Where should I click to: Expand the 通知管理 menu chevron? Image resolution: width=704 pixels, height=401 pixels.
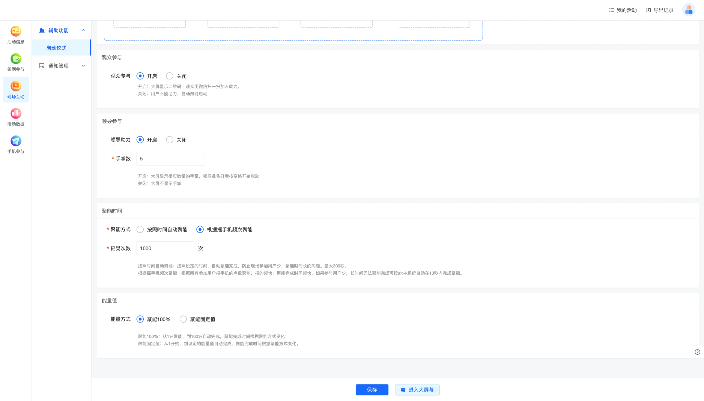(83, 66)
